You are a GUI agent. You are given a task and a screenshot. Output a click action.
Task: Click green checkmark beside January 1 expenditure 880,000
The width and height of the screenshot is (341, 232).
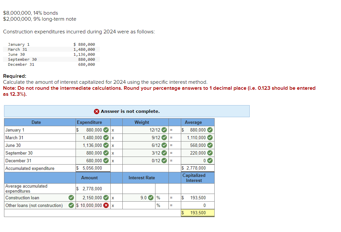tap(106, 130)
